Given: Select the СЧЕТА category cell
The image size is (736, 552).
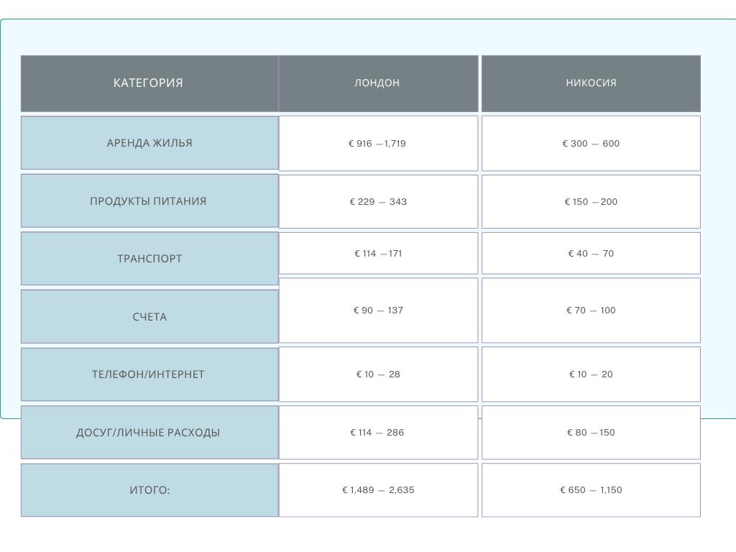Looking at the screenshot, I should (149, 317).
